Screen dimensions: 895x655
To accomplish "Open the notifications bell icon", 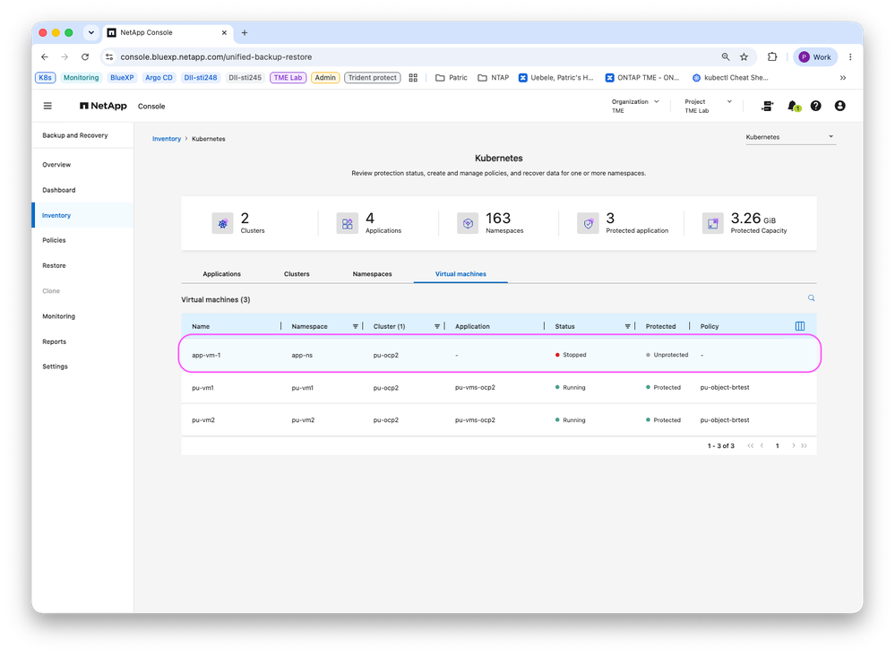I will pyautogui.click(x=792, y=106).
